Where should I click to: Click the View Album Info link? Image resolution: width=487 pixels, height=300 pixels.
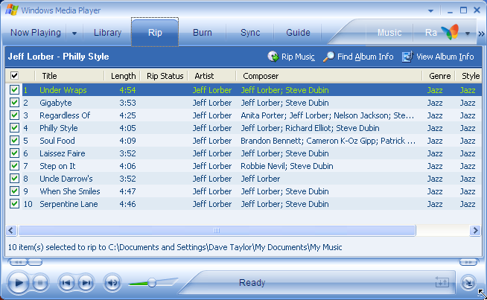445,57
